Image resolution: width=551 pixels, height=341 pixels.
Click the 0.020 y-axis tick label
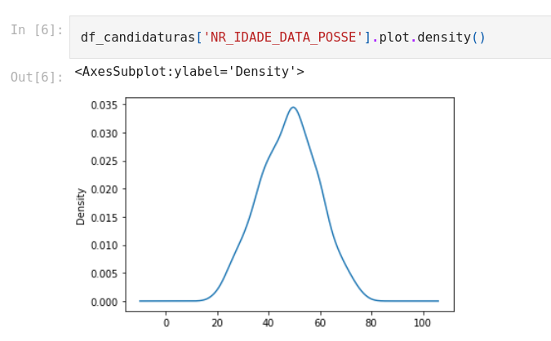[104, 189]
